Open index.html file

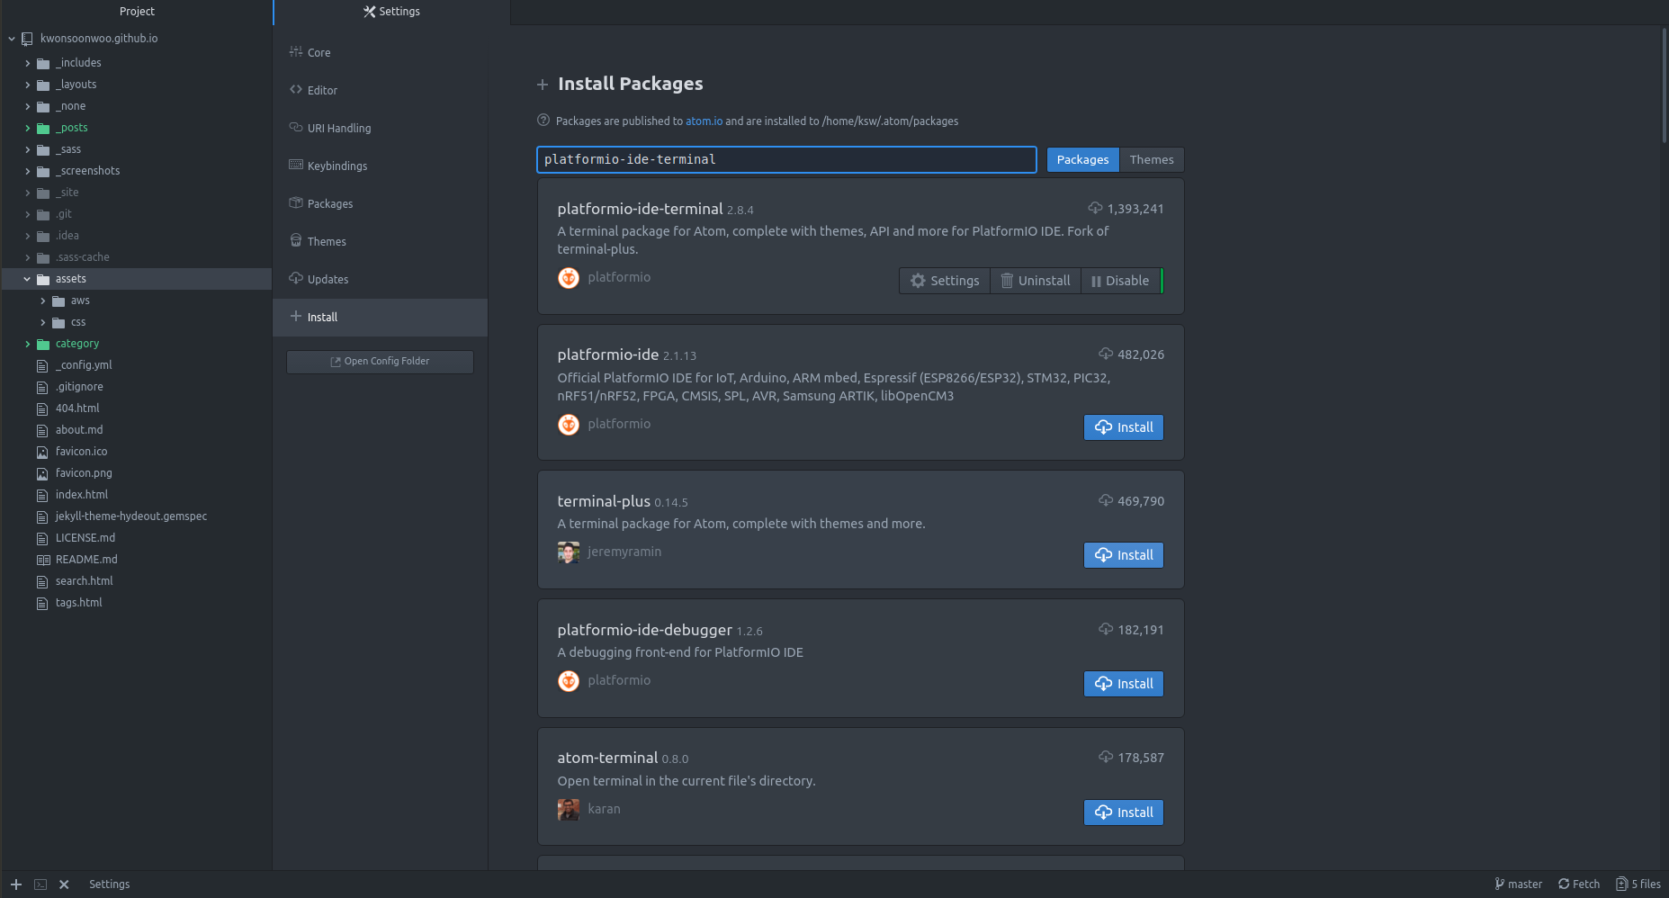coord(82,495)
